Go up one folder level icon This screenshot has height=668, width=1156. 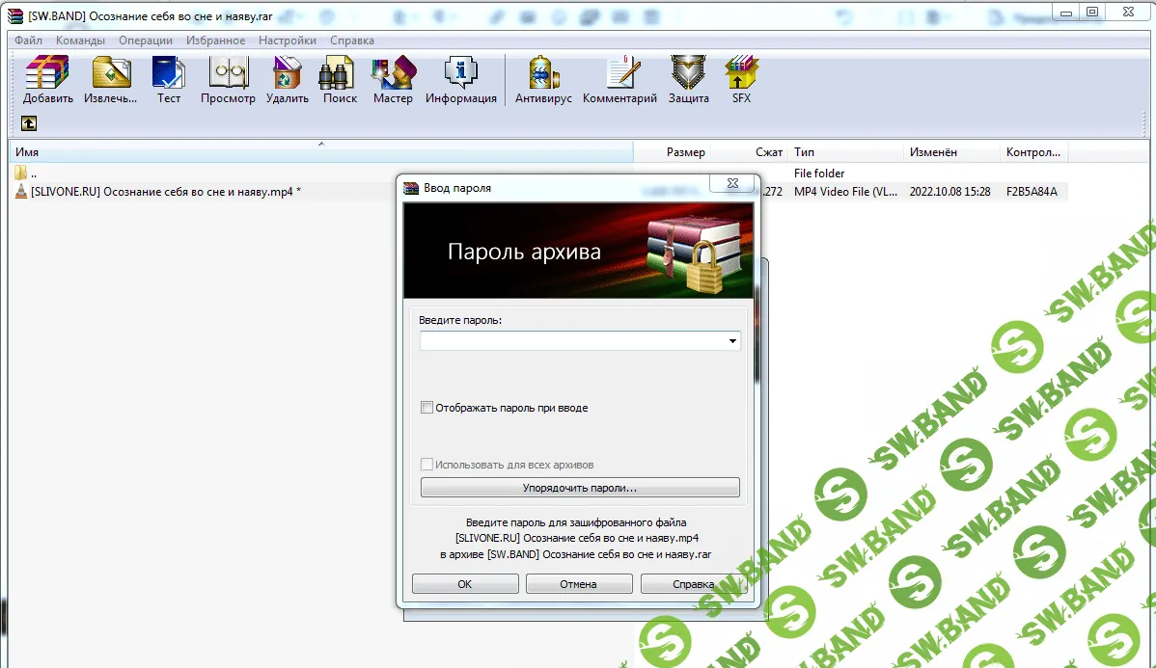29,123
